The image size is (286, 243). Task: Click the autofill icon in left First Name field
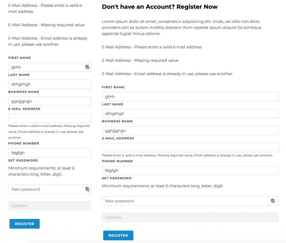coord(87,67)
